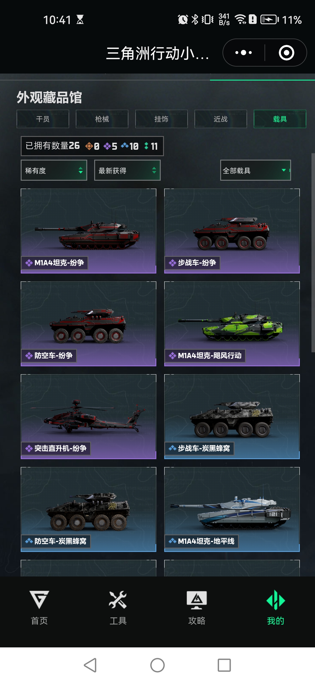The image size is (315, 683).
Task: Open the Android recent apps square
Action: point(224,665)
